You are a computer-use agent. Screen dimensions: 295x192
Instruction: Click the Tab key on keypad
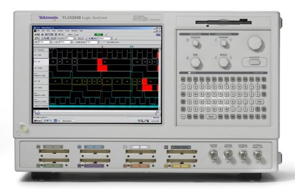pyautogui.click(x=183, y=94)
